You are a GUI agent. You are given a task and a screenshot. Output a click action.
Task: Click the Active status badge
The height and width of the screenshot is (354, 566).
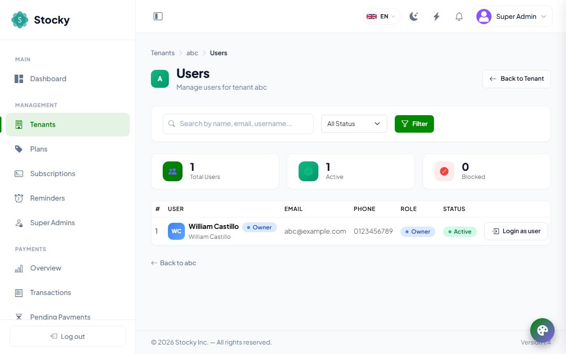460,231
